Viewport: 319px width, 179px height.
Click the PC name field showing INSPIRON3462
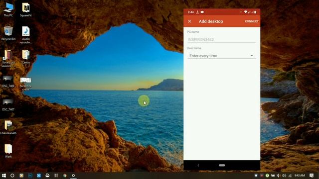coord(221,39)
